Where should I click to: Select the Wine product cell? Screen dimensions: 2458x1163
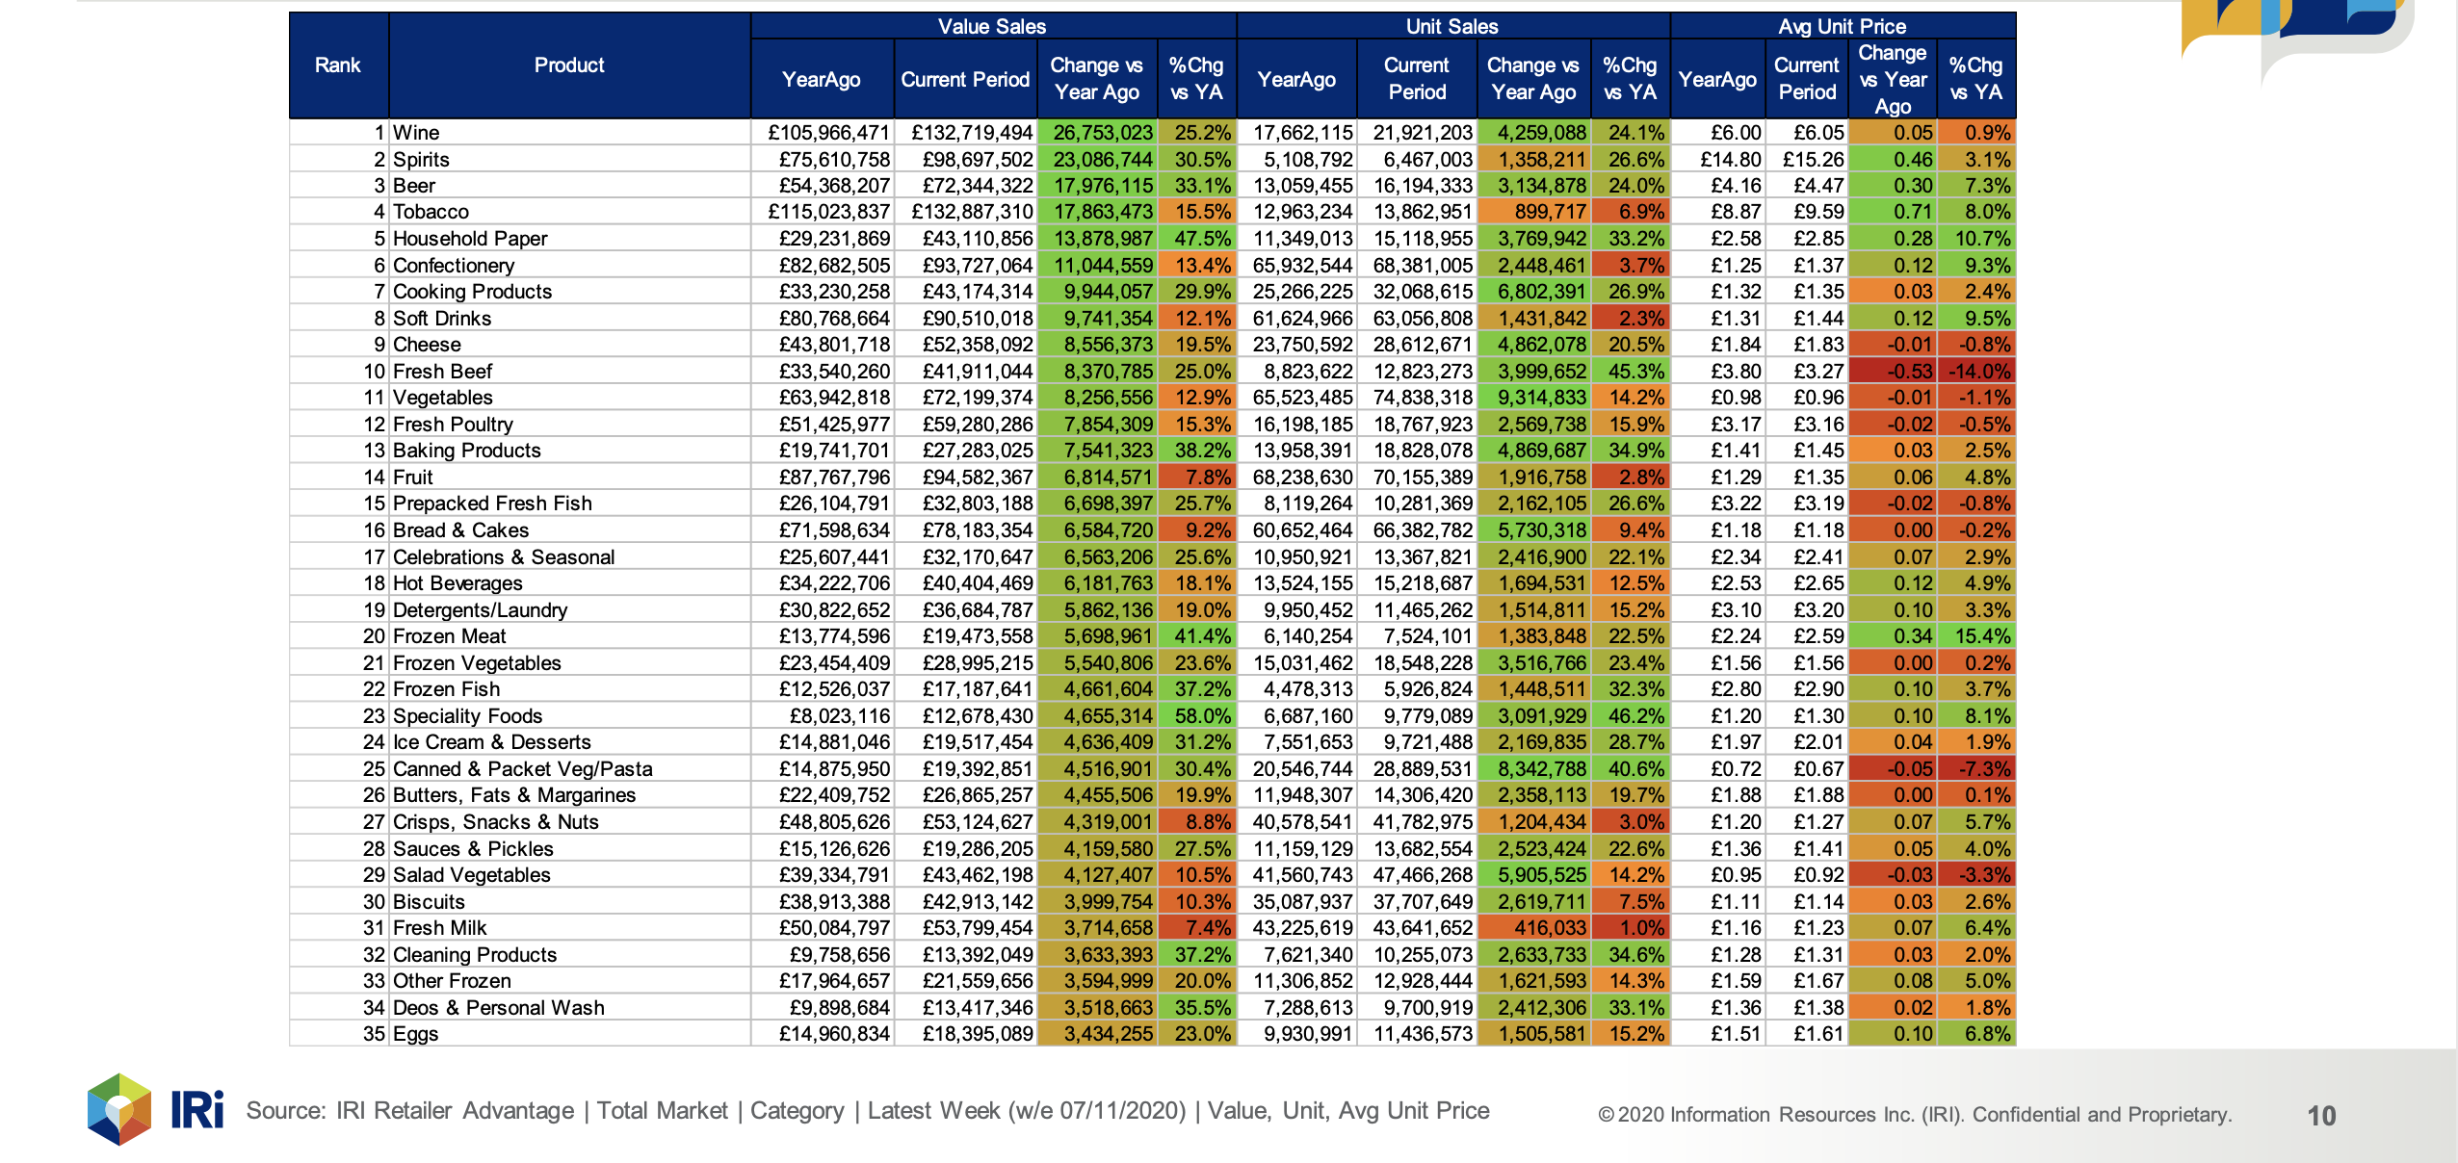[x=569, y=133]
